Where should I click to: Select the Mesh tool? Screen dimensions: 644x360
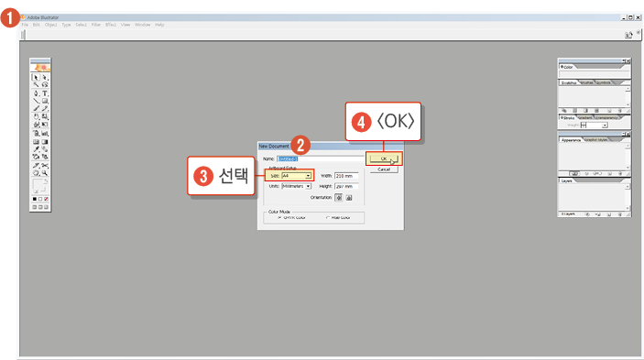click(x=36, y=142)
